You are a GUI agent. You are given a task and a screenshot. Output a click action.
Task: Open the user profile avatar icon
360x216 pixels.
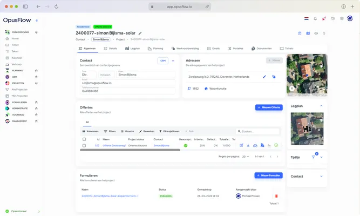pyautogui.click(x=350, y=18)
